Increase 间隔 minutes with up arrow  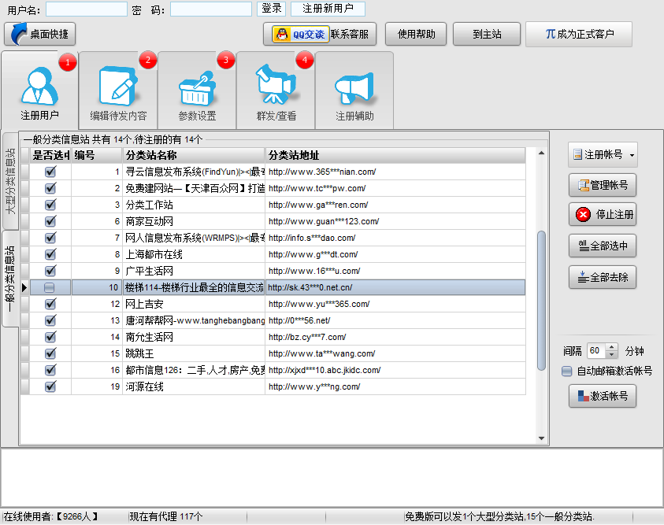click(x=611, y=347)
